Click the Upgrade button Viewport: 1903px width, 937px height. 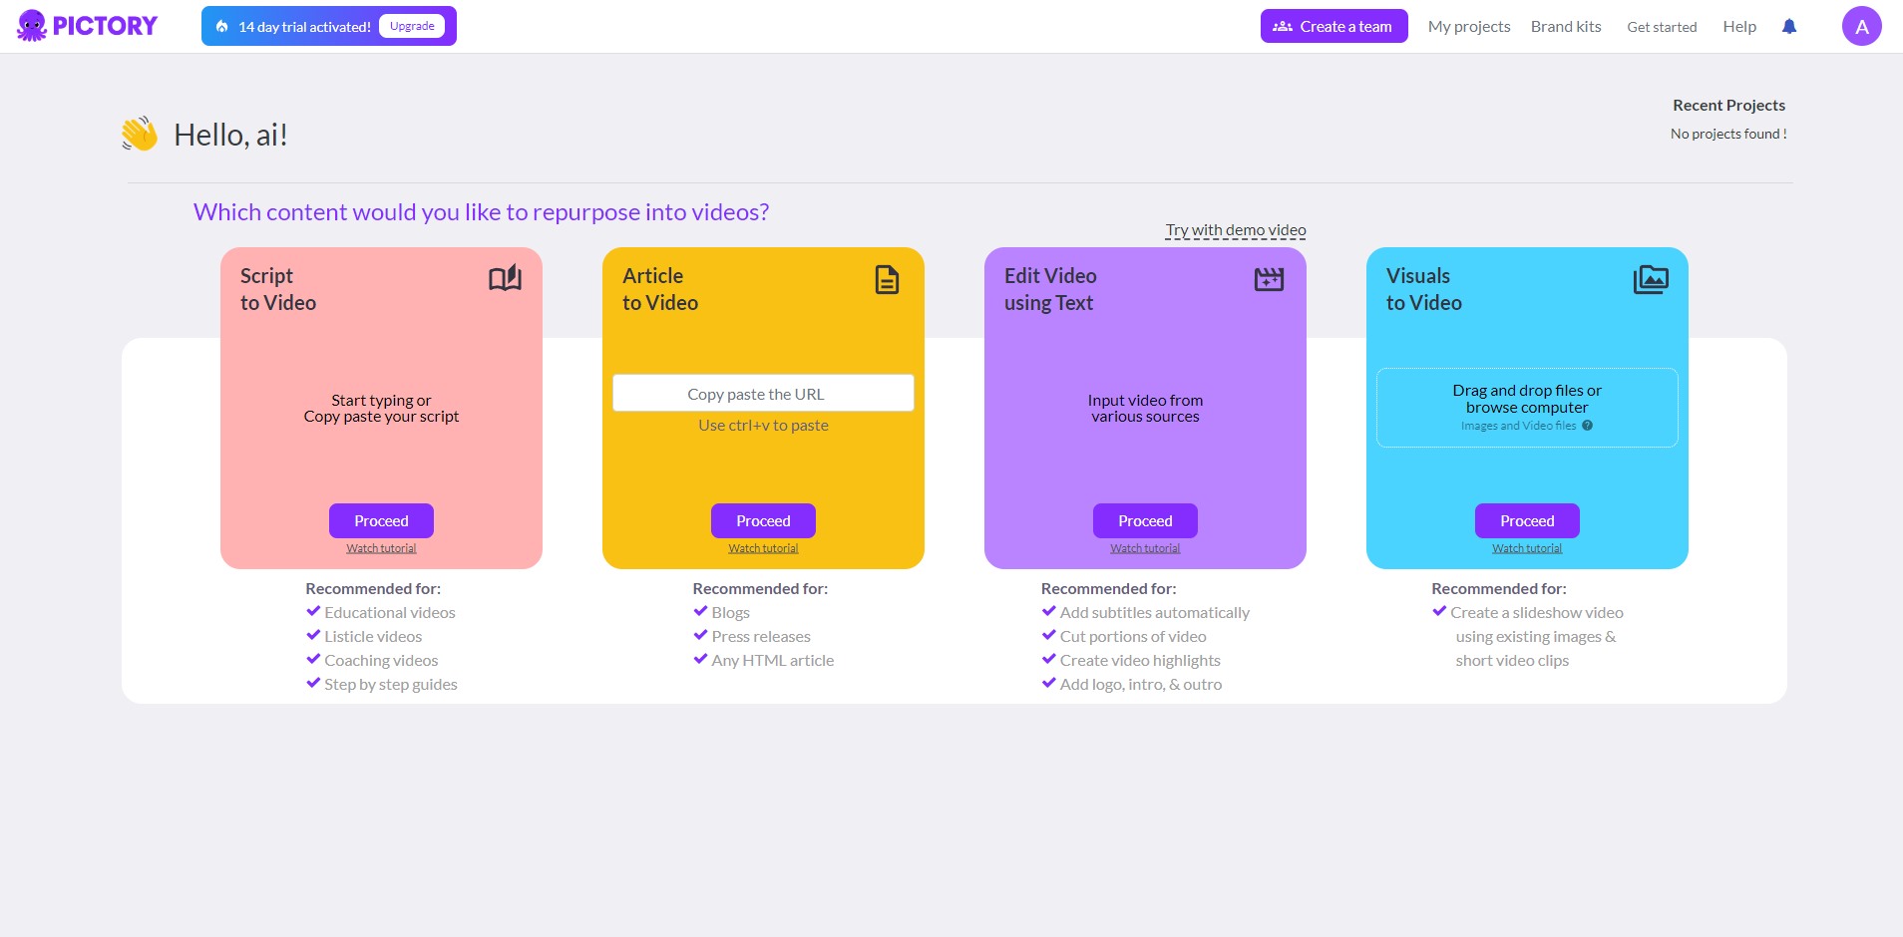412,26
